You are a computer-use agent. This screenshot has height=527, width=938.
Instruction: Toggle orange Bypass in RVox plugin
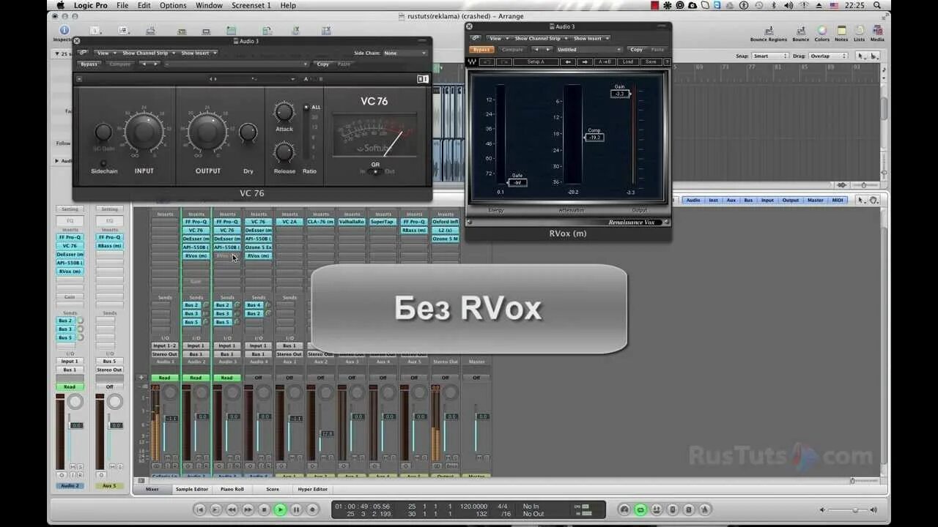[481, 50]
